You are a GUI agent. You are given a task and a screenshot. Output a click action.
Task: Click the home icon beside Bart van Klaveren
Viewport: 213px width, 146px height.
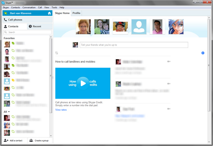[49, 13]
